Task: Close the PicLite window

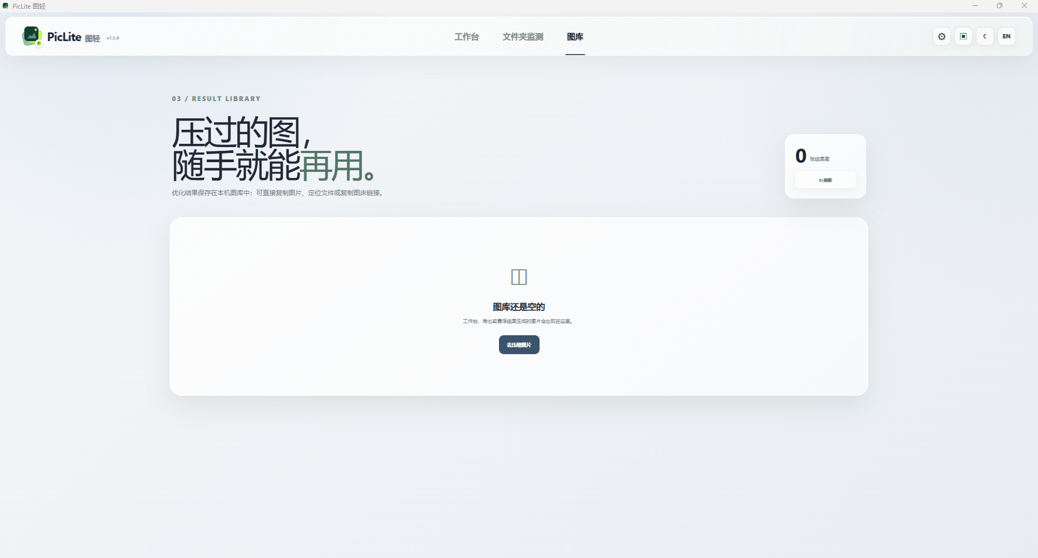Action: click(1024, 6)
